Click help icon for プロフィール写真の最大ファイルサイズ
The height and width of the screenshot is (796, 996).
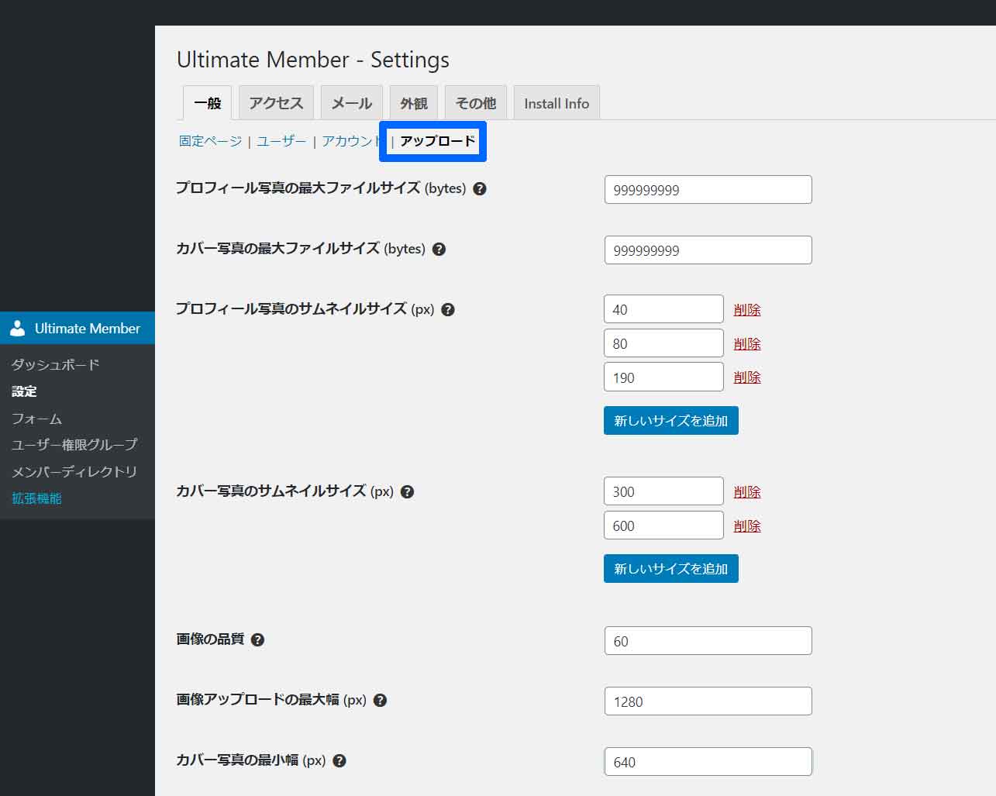pos(480,188)
